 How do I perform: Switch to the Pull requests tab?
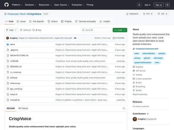coord(36,21)
